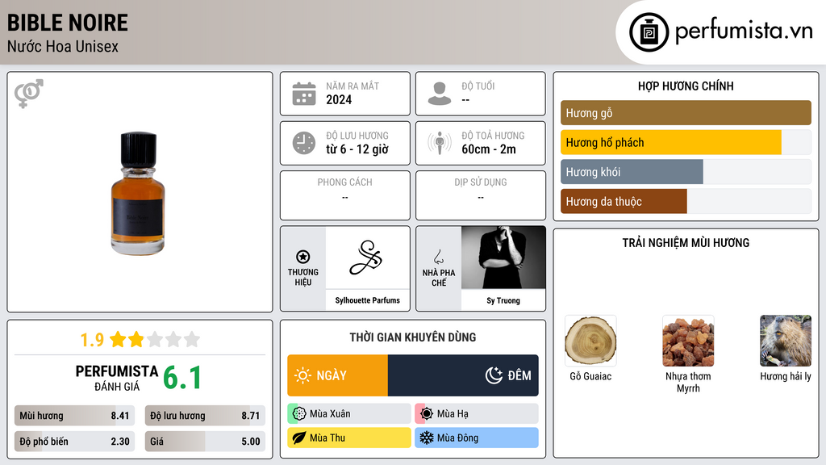This screenshot has width=826, height=465.
Task: Click the clock icon beside Độ lưu hương
Action: pyautogui.click(x=304, y=143)
